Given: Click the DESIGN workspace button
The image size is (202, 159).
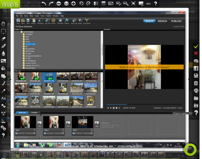Looking at the screenshot, I should coord(162,21).
